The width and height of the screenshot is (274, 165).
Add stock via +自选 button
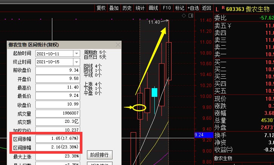tap(193, 8)
